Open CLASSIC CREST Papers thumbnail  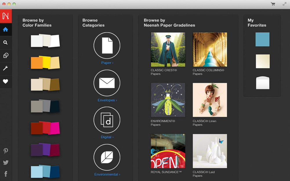(x=168, y=50)
